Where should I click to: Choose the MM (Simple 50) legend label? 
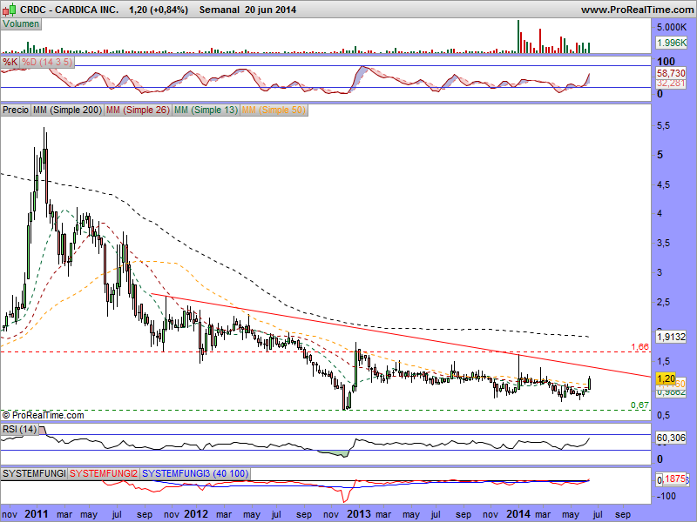click(274, 110)
